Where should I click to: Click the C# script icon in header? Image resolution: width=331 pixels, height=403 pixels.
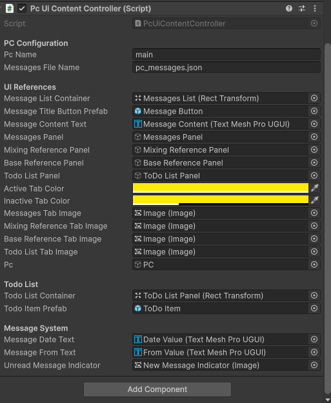[x=10, y=8]
